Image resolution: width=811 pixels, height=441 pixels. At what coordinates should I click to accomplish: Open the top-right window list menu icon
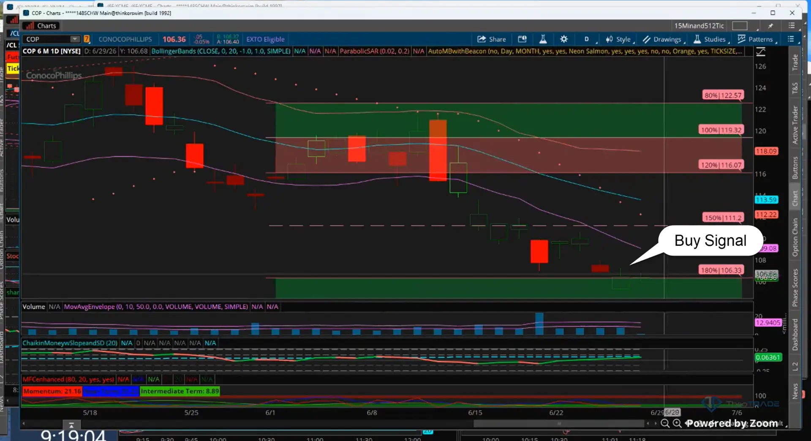click(792, 26)
